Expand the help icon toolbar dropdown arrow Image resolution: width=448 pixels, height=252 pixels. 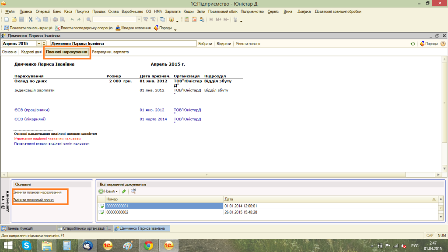pos(177,21)
